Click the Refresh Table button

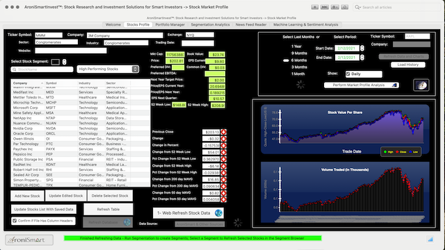tap(108, 209)
